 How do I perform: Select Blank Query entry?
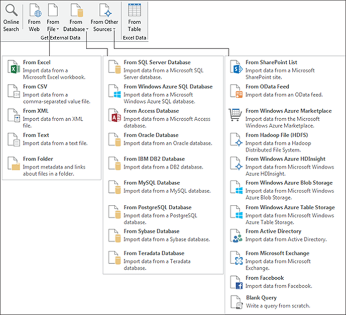pyautogui.click(x=285, y=302)
